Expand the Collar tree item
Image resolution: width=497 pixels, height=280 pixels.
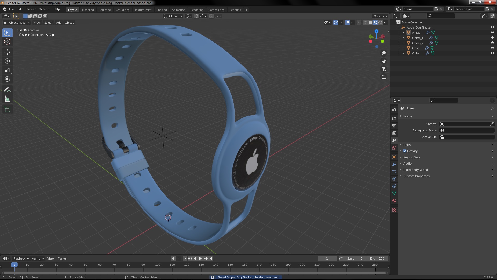pyautogui.click(x=403, y=53)
